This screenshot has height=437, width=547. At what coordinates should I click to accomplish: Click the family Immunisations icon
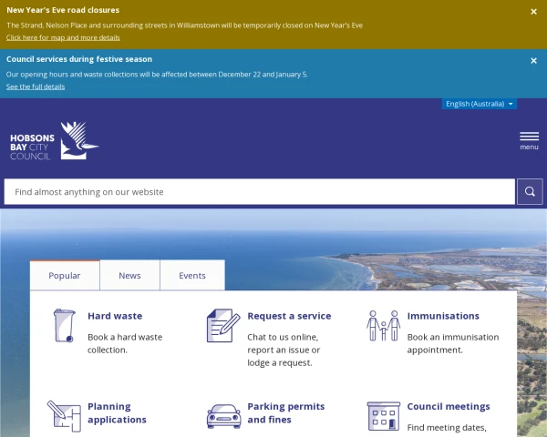[x=384, y=326]
